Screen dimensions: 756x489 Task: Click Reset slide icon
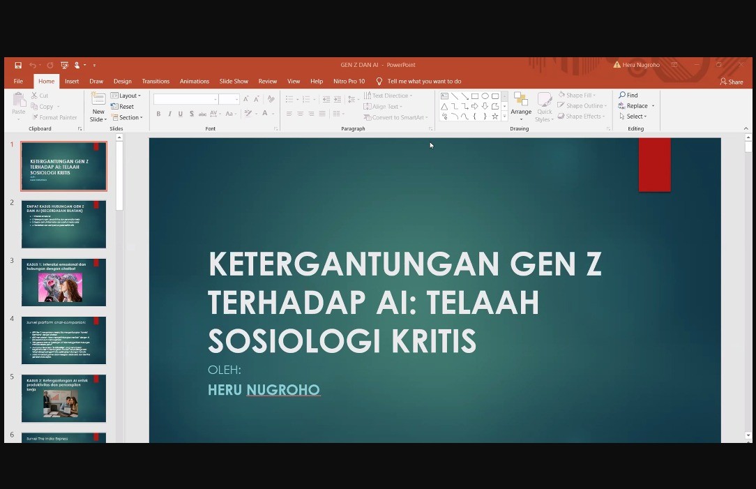click(x=122, y=107)
